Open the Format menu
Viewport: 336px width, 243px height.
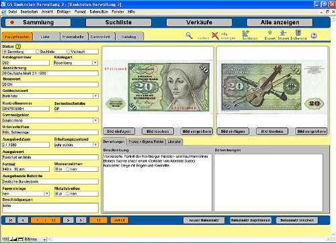80,11
